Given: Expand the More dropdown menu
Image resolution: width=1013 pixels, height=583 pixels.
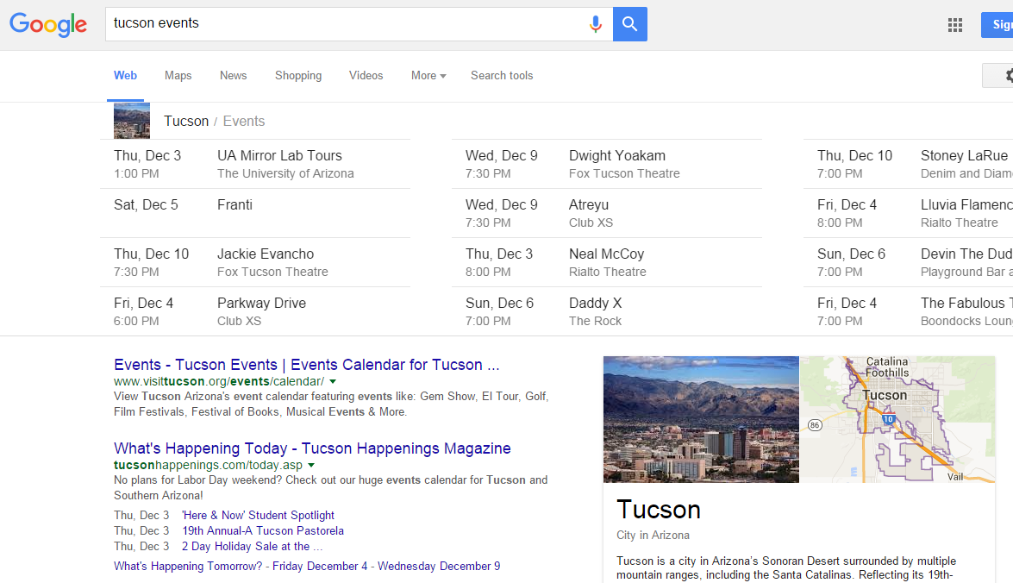Looking at the screenshot, I should click(428, 76).
